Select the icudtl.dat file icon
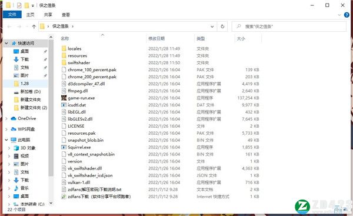The width and height of the screenshot is (353, 216). pyautogui.click(x=64, y=105)
